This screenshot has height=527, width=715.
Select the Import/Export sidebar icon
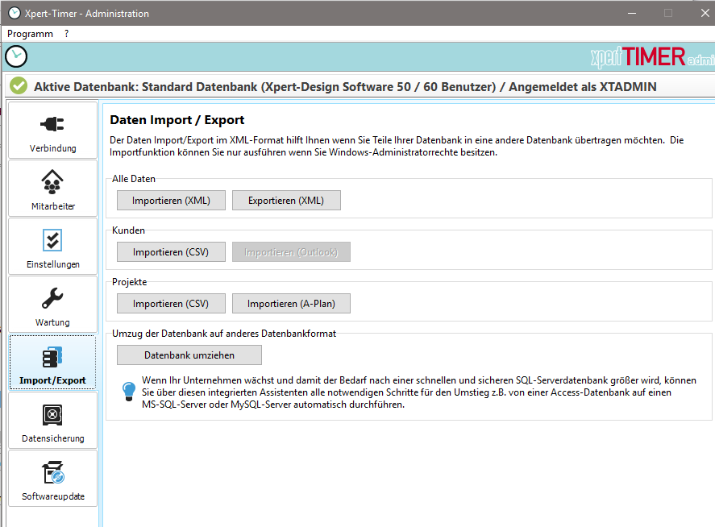pos(52,361)
